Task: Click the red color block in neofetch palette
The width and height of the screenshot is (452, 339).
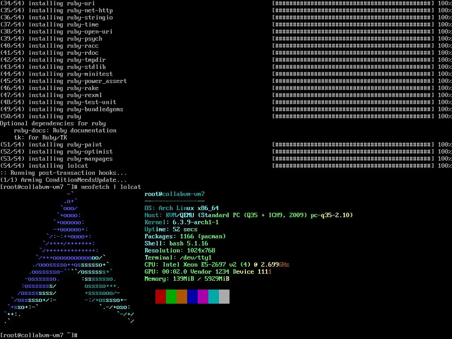Action: point(161,297)
